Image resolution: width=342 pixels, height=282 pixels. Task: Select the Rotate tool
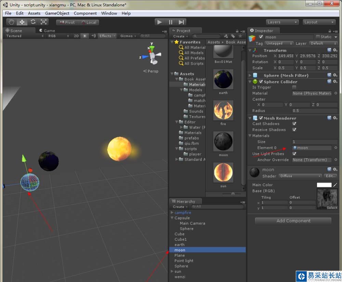33,22
